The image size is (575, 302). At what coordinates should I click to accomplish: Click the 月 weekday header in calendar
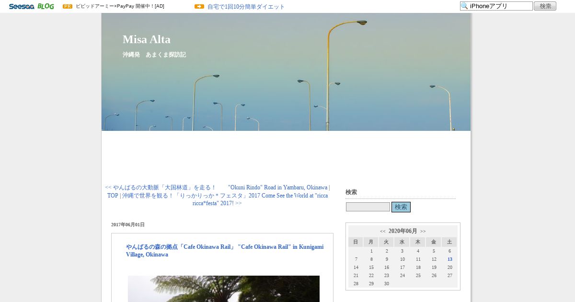coord(371,242)
